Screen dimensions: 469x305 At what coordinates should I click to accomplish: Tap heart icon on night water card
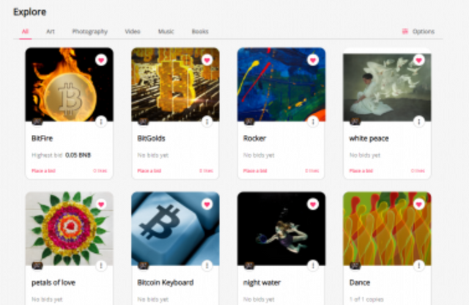[x=313, y=205]
